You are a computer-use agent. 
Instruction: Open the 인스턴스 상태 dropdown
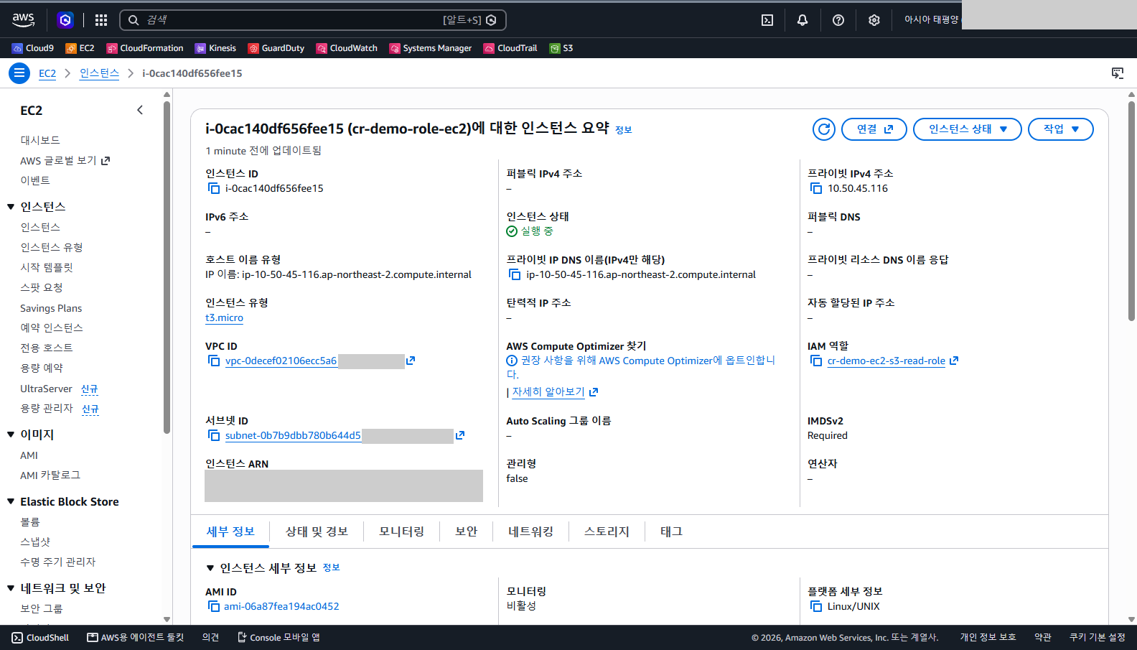967,129
